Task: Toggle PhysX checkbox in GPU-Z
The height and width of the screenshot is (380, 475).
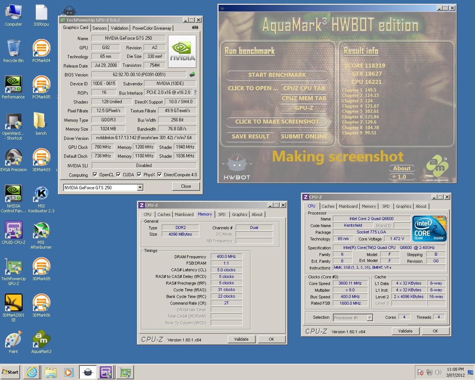Action: pyautogui.click(x=139, y=174)
